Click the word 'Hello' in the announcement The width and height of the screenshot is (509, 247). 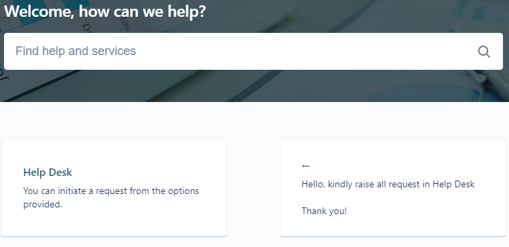coord(313,185)
